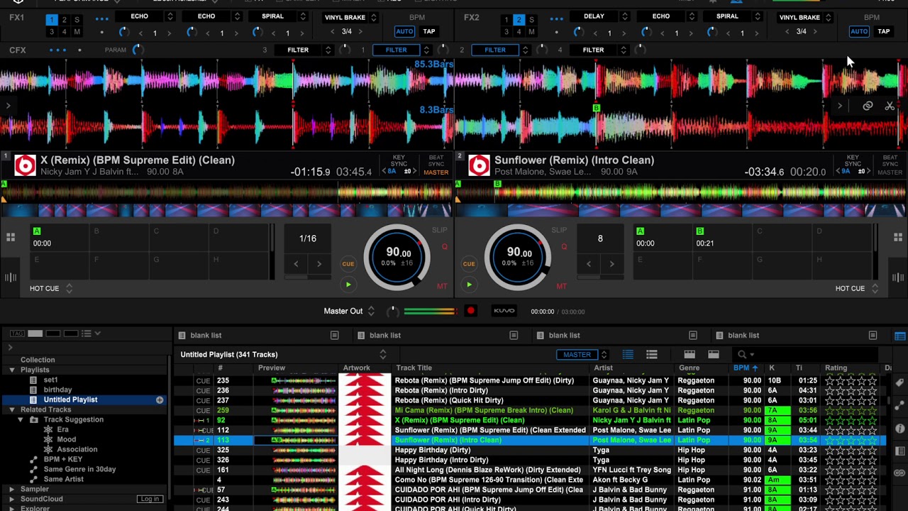908x511 pixels.
Task: Open the HOT CUE mode dropdown on deck 1
Action: [69, 289]
